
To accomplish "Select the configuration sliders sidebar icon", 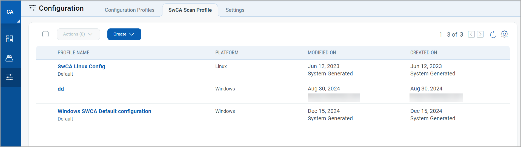I will point(10,77).
